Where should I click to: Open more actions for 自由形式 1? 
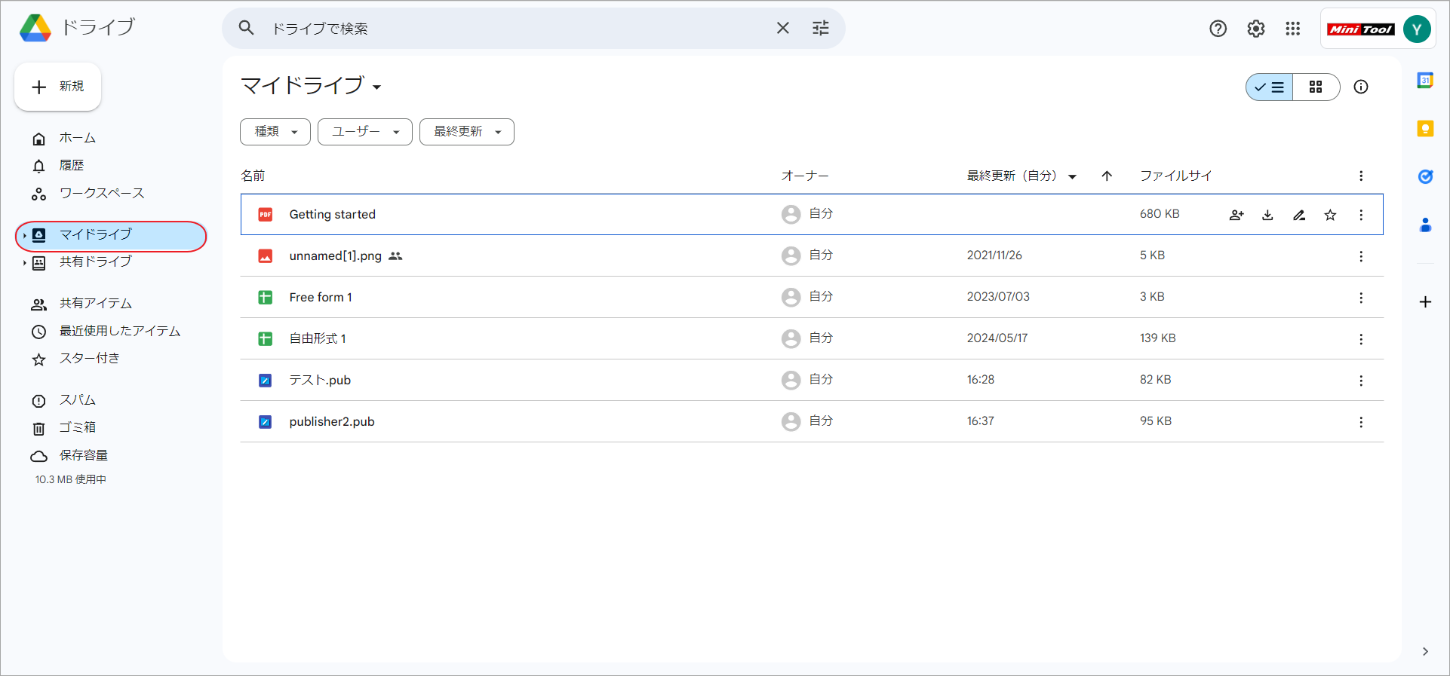pyautogui.click(x=1361, y=339)
